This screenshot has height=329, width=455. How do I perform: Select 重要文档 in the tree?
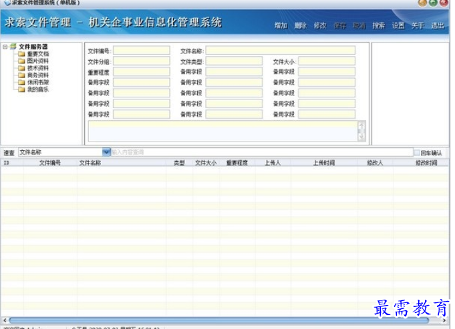pos(38,54)
